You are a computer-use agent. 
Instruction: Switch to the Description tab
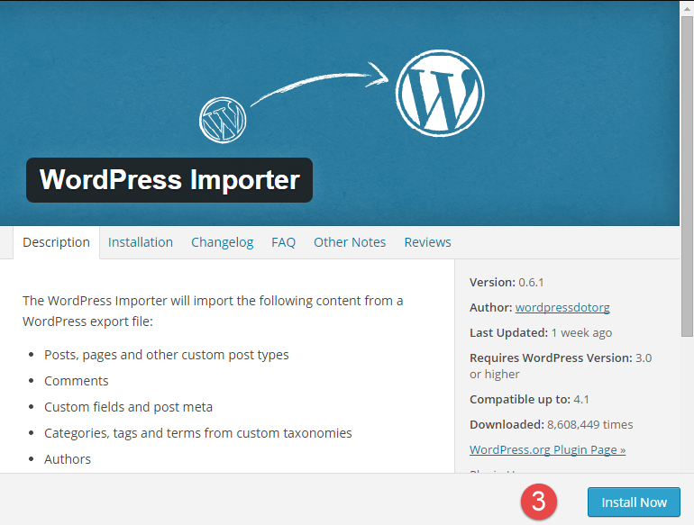(x=56, y=242)
